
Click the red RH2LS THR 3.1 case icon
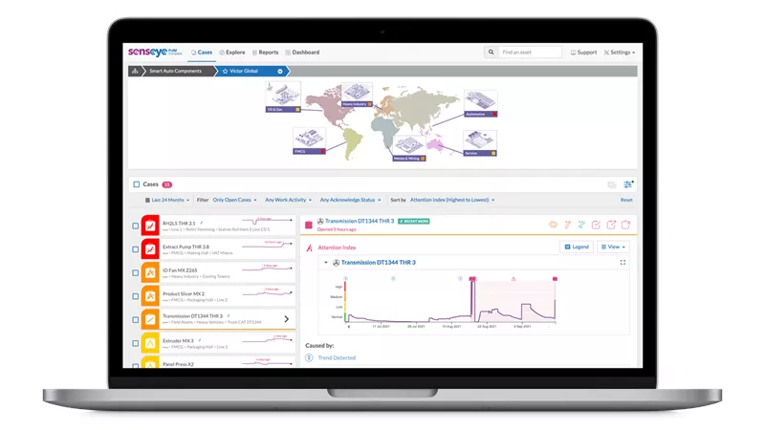(x=150, y=226)
